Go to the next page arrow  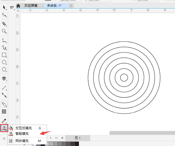(x=51, y=138)
